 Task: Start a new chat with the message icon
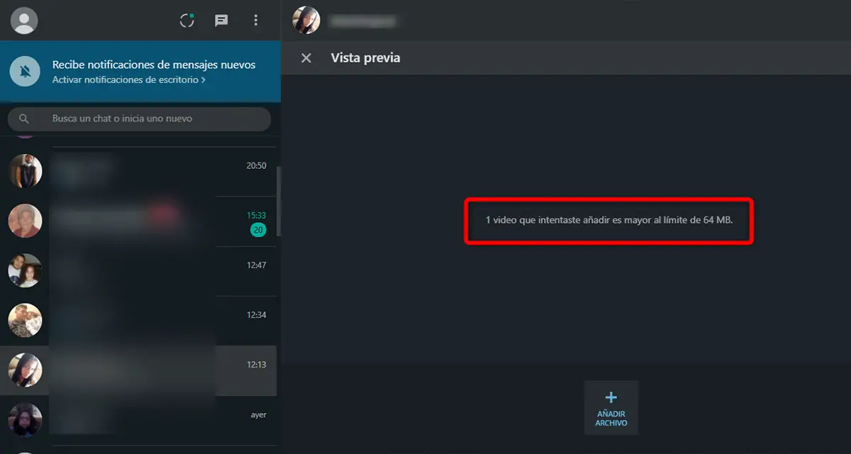221,21
